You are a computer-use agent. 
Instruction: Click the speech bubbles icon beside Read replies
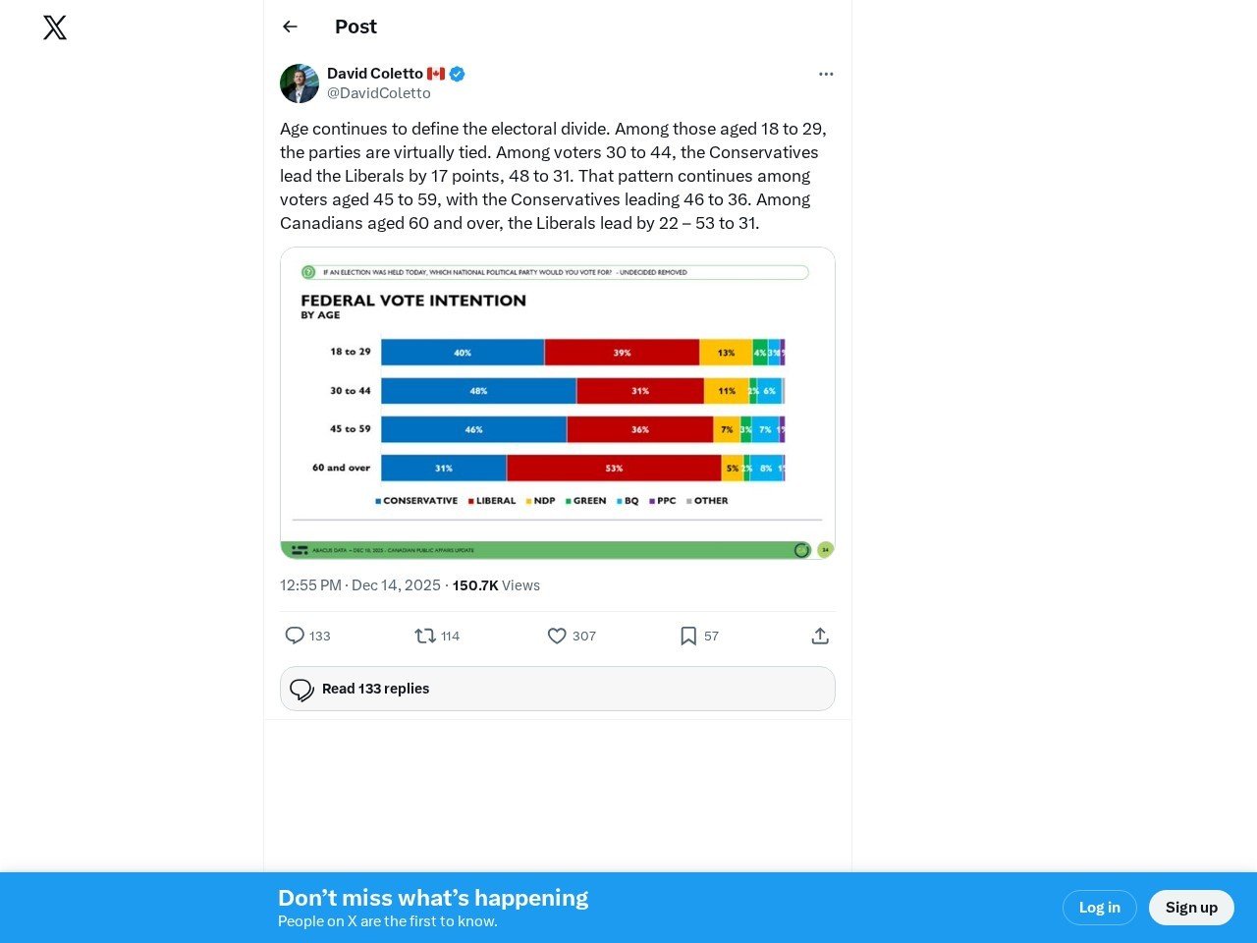coord(301,690)
